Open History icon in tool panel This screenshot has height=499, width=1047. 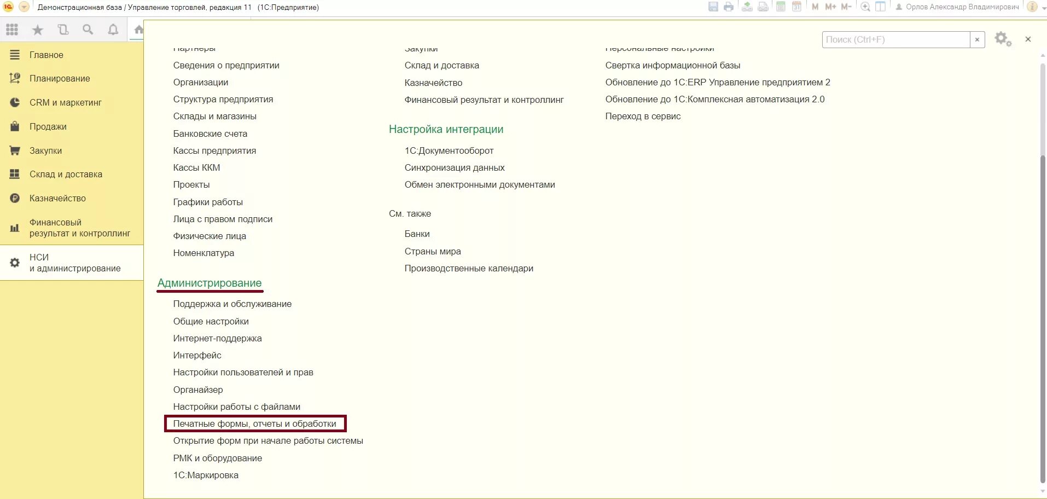point(63,30)
